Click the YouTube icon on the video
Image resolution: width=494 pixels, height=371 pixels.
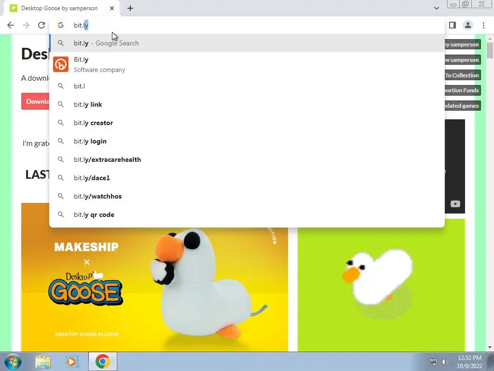(x=455, y=204)
